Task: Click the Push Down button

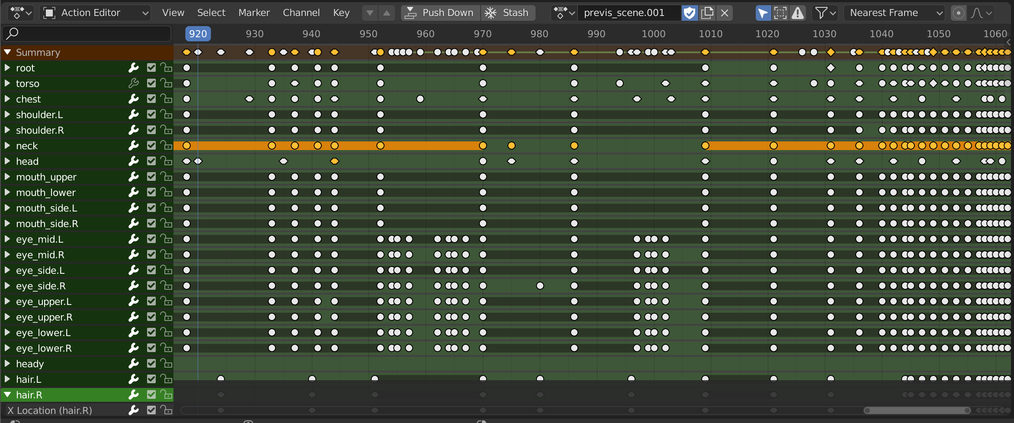Action: coord(440,13)
